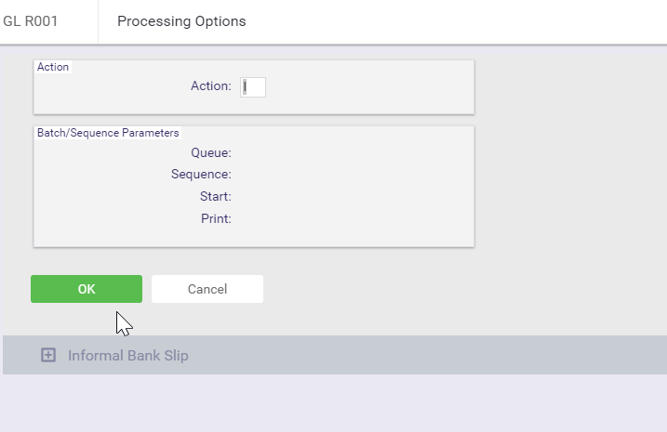Open the Informal Bank Slip section title
This screenshot has height=432, width=667.
[x=128, y=356]
